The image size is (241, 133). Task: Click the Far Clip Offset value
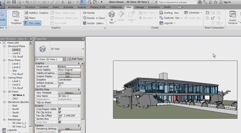69,116
